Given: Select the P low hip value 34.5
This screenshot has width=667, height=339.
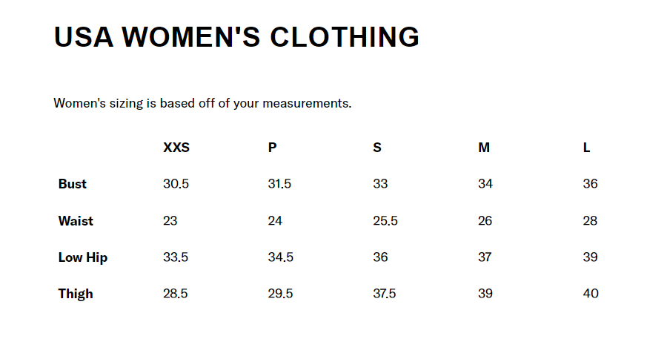Looking at the screenshot, I should [281, 257].
